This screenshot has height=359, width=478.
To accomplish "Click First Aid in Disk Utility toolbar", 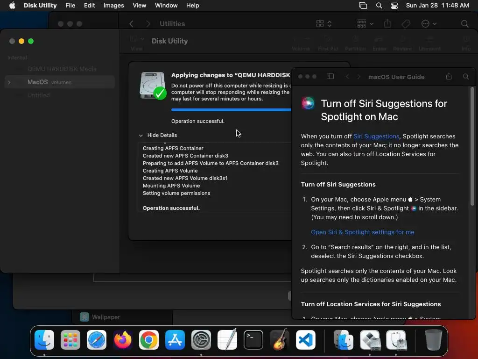I will (x=328, y=43).
